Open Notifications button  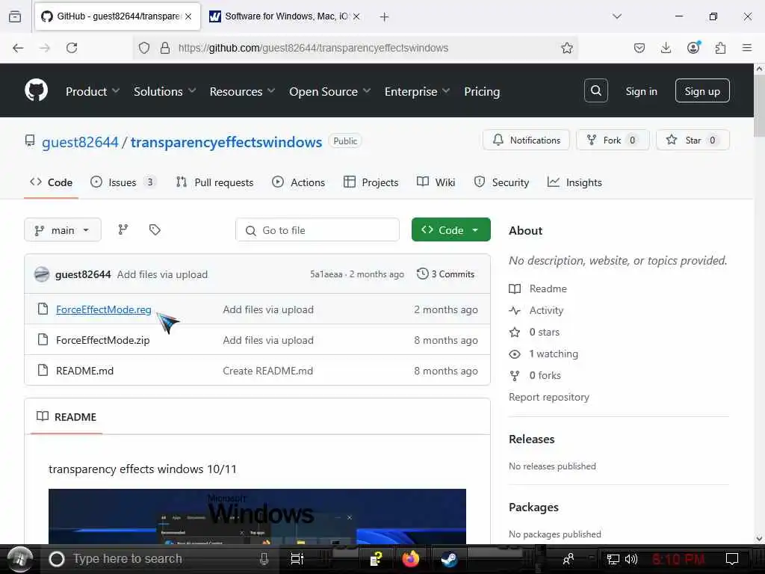point(526,140)
